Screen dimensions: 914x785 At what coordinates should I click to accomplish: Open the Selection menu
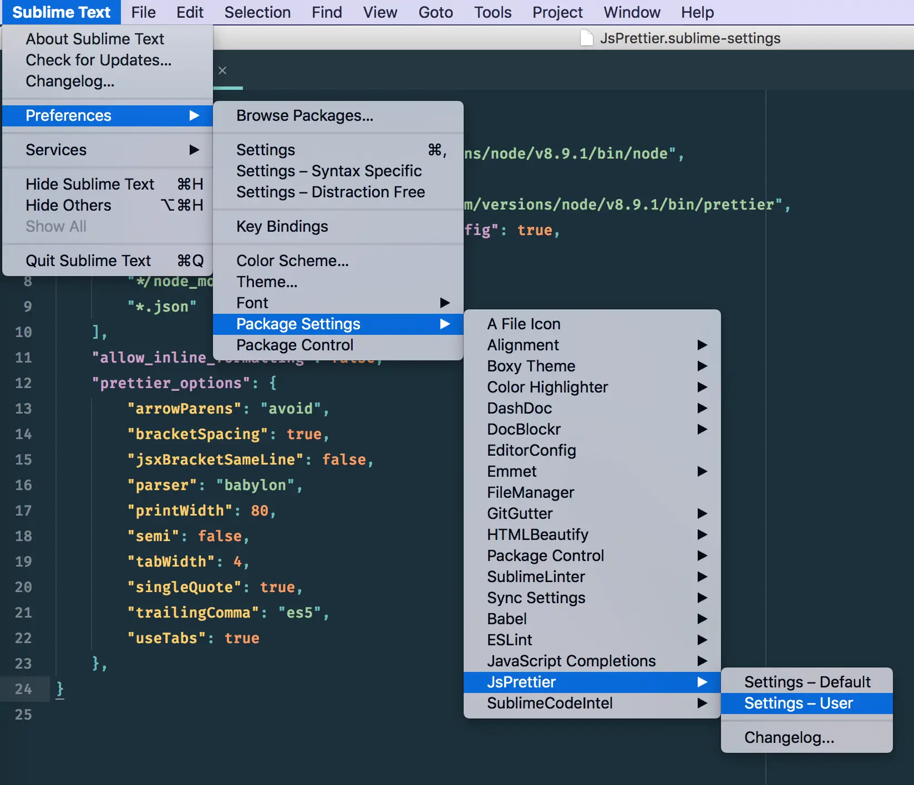tap(257, 12)
